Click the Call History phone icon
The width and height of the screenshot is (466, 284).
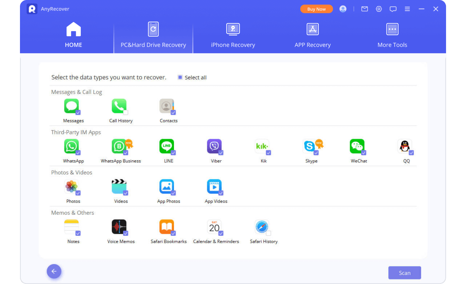click(119, 106)
